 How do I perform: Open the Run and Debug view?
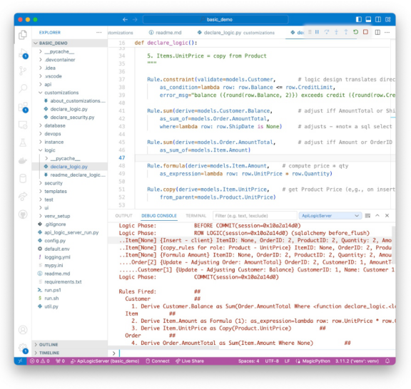tap(23, 53)
